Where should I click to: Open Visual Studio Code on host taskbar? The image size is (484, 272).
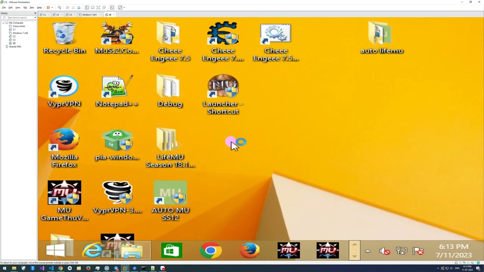coord(51,268)
